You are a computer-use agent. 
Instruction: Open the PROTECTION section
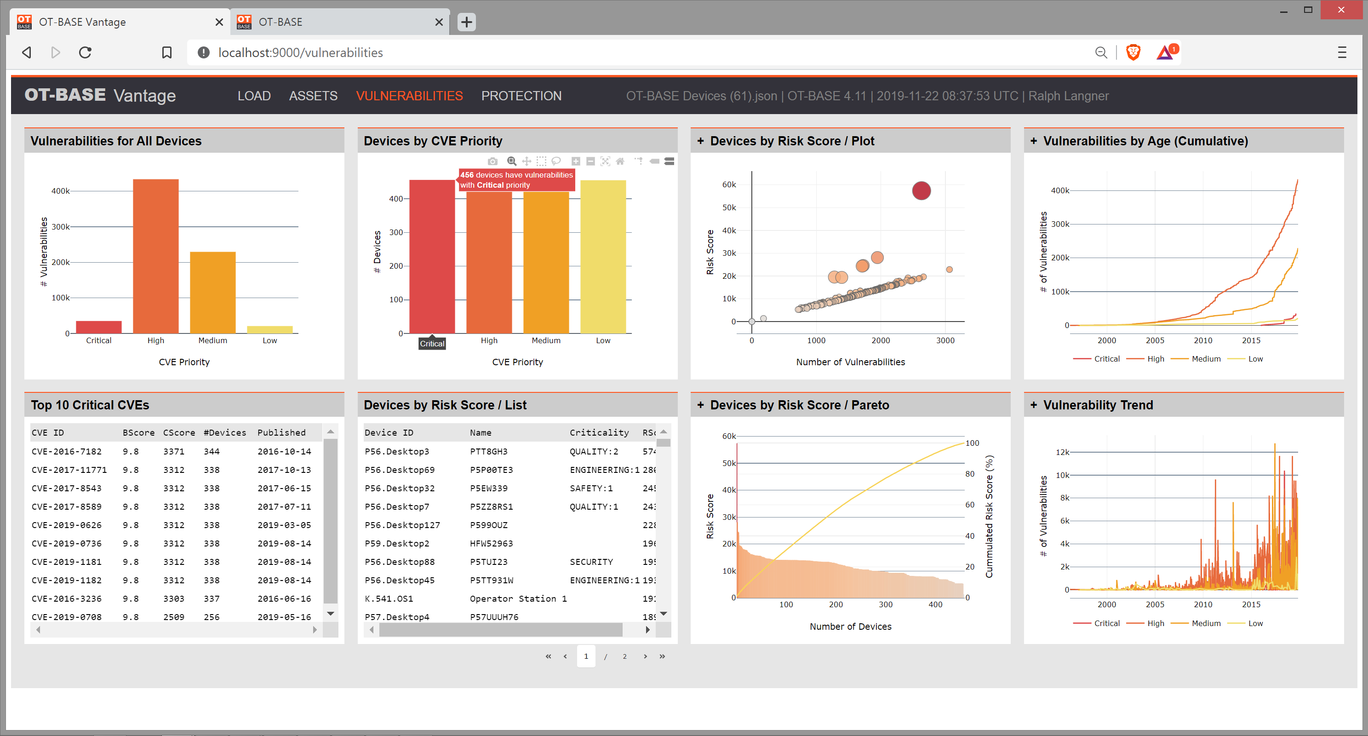pyautogui.click(x=521, y=96)
